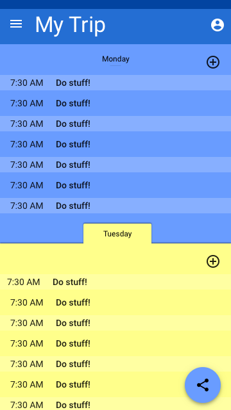Select fifth Monday 7:30 AM item
231x410 pixels.
(x=116, y=165)
